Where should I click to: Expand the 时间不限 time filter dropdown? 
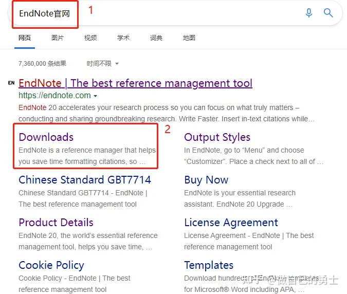click(x=102, y=64)
